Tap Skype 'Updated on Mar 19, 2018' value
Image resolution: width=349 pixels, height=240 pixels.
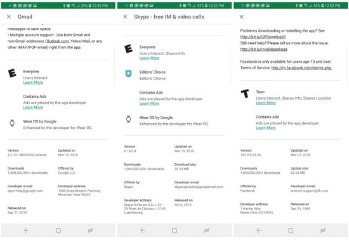[x=184, y=151]
